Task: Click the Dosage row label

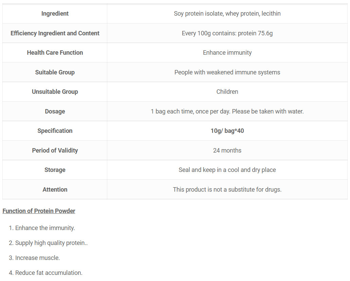Action: pos(55,111)
